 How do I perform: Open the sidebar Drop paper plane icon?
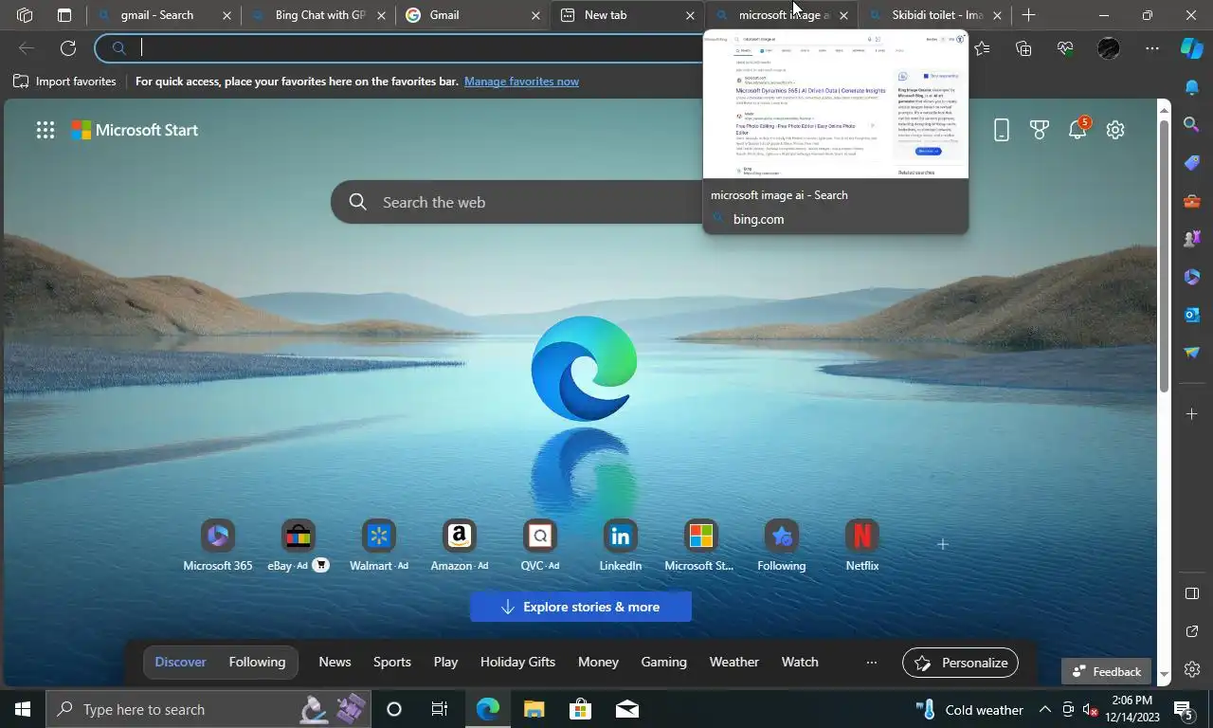tap(1192, 353)
